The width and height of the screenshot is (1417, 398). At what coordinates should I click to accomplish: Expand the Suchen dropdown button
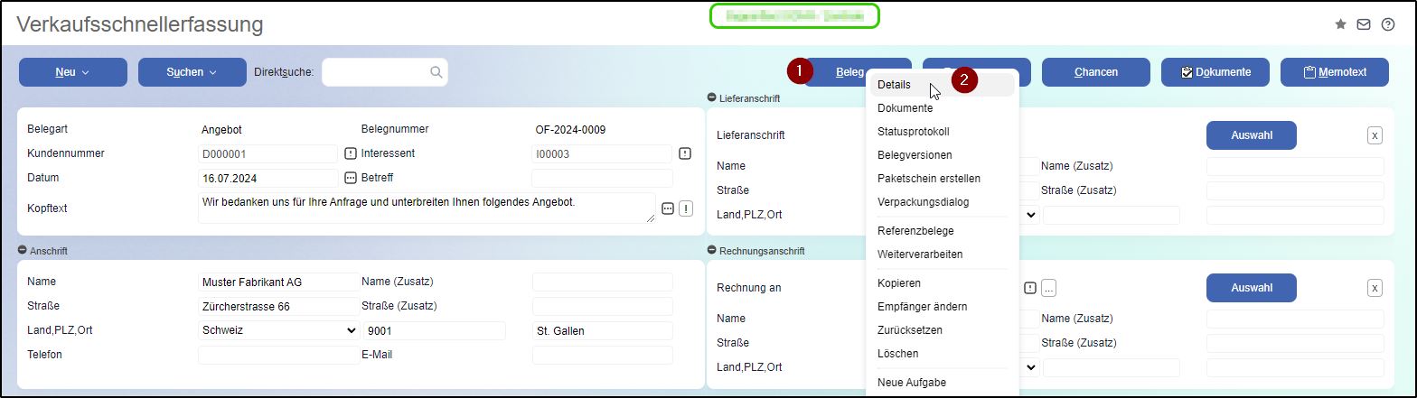(x=192, y=72)
